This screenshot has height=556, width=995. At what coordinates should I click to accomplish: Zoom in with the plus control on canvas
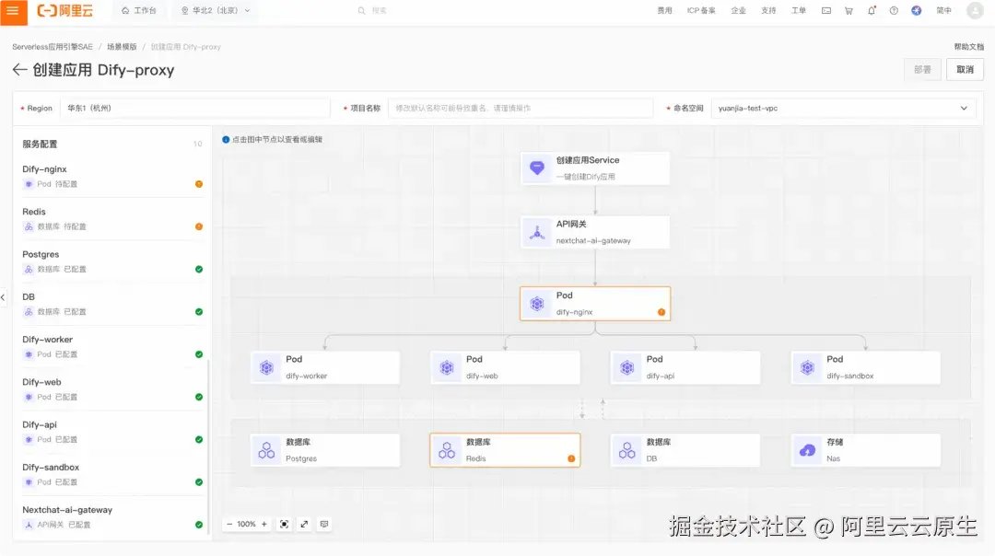click(264, 524)
